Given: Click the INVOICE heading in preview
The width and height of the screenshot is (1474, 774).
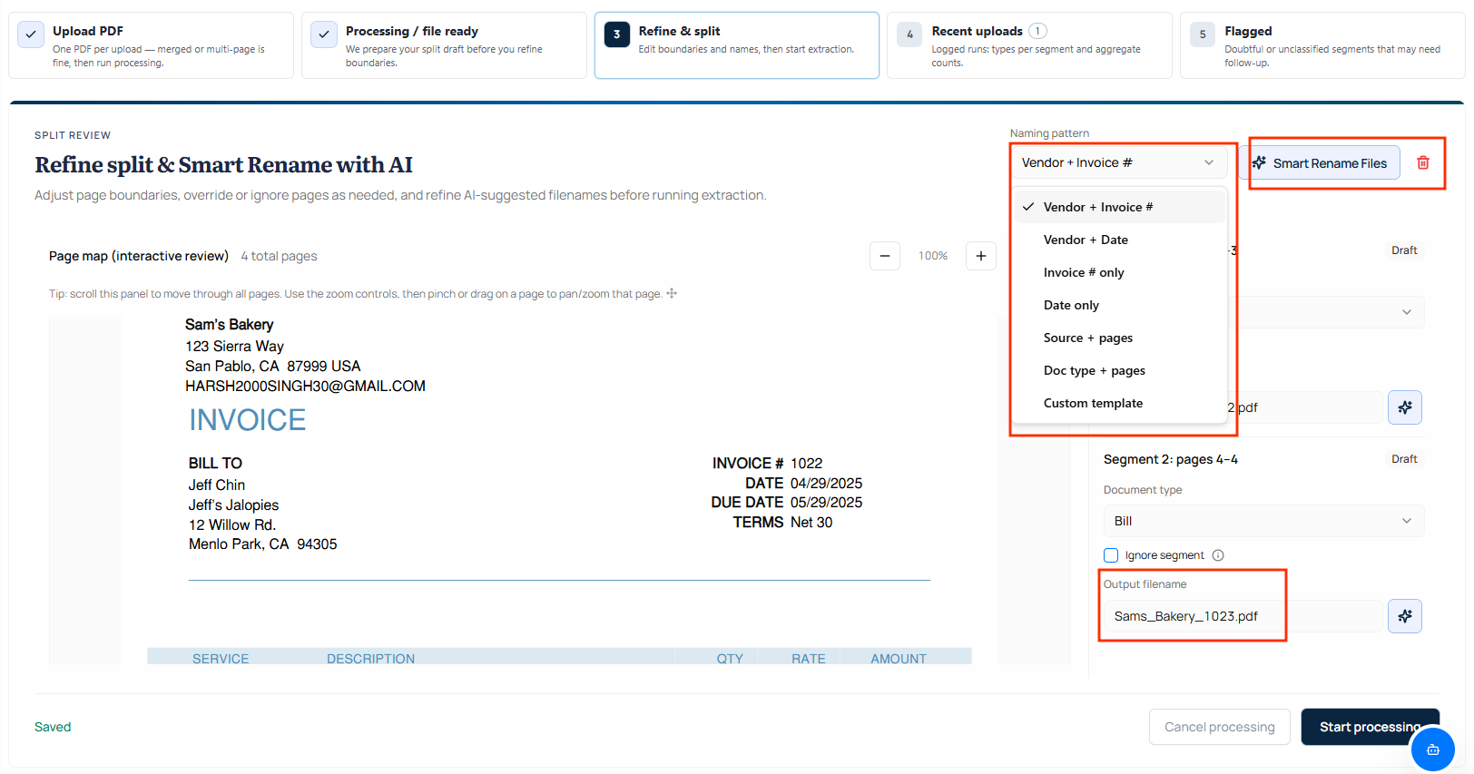Looking at the screenshot, I should 247,420.
